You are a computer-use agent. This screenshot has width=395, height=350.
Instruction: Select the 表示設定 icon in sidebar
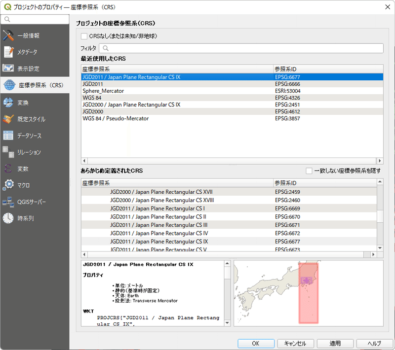(8, 68)
